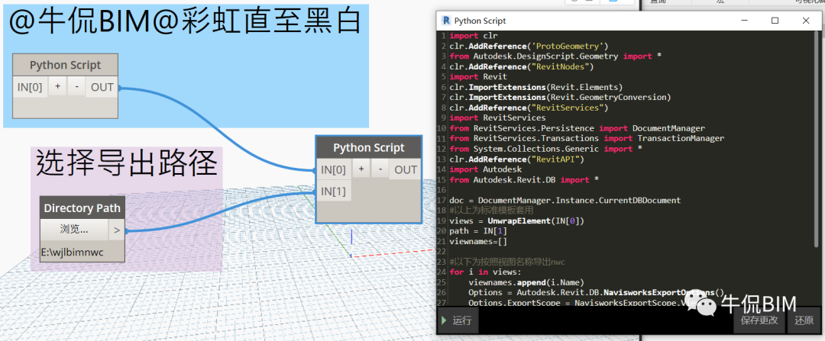
Task: Click the TransactionManager import line
Action: coord(587,138)
